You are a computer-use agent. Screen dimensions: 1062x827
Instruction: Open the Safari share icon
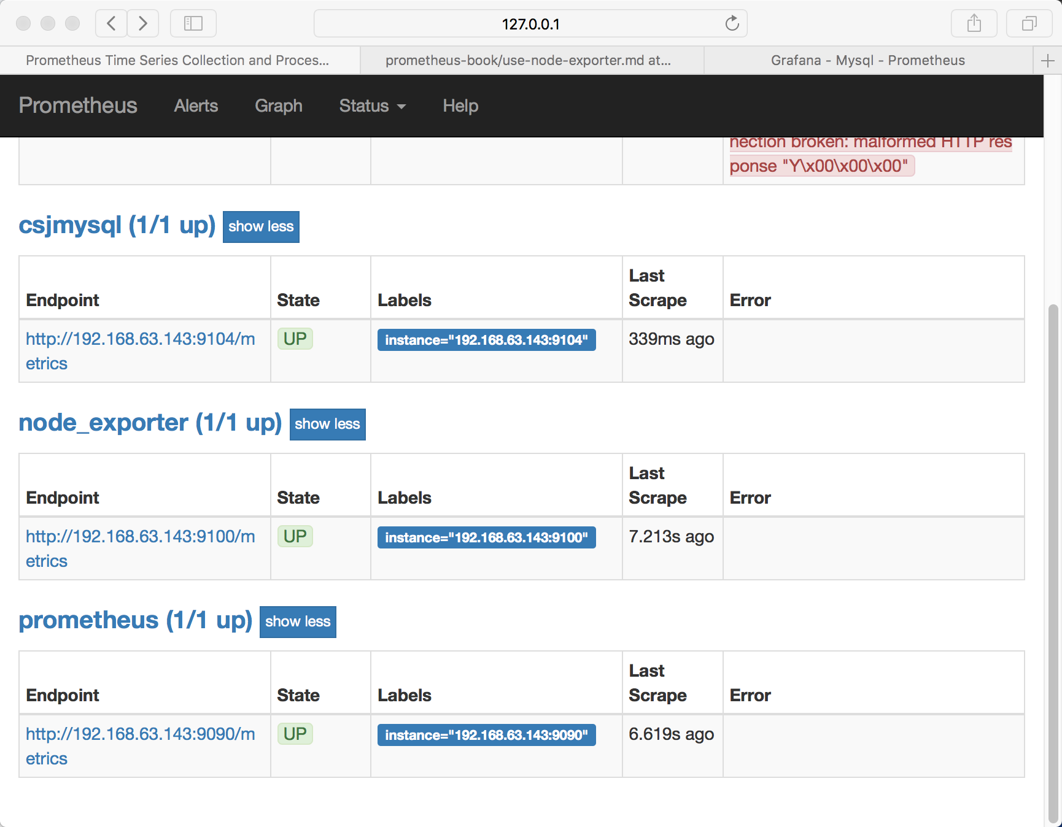[974, 23]
